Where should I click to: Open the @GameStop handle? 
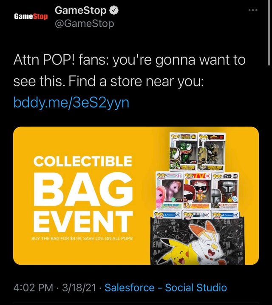point(84,24)
